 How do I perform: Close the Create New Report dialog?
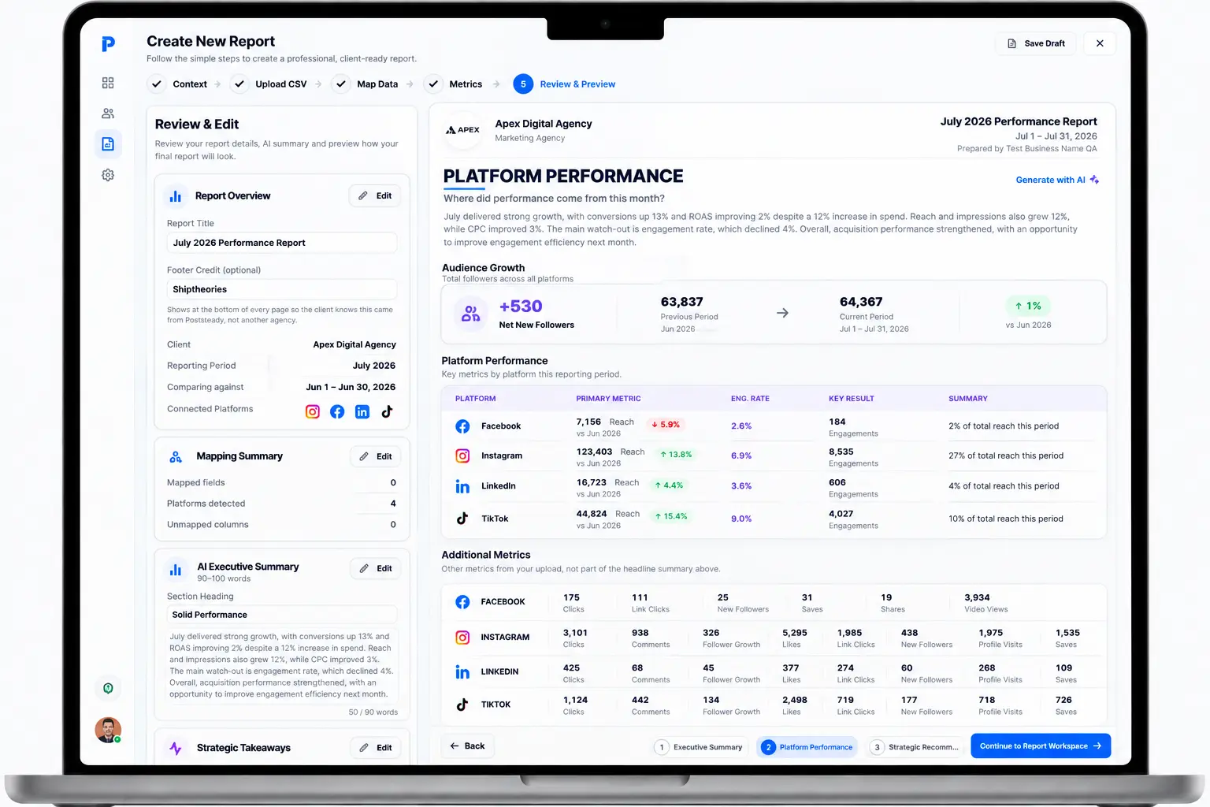coord(1100,43)
